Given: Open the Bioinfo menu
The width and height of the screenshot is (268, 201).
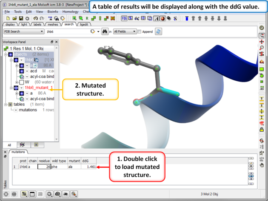Looking at the screenshot, I should click(53, 12).
